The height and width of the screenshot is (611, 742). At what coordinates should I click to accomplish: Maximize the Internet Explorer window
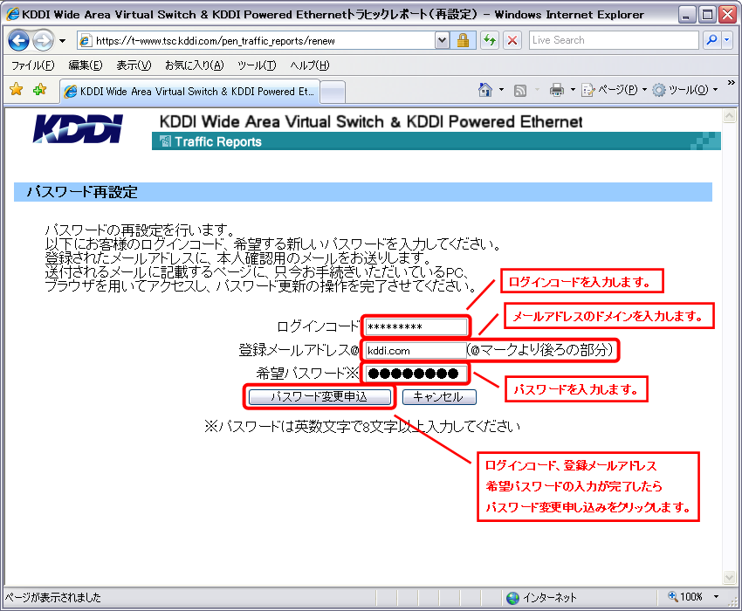coord(707,15)
